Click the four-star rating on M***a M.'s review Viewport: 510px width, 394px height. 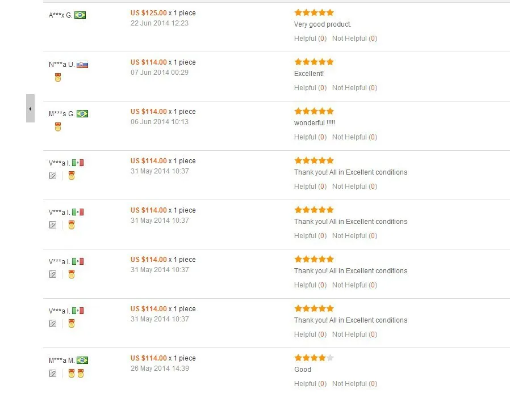pyautogui.click(x=314, y=358)
